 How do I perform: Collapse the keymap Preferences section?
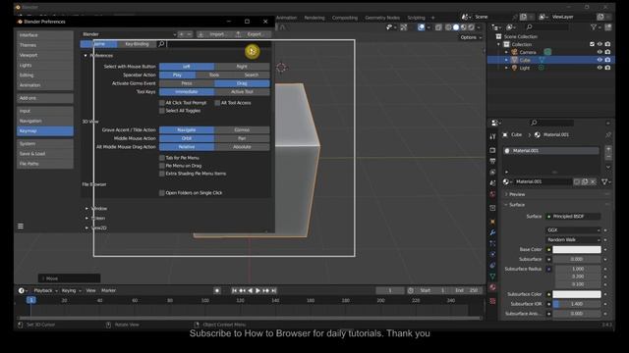click(x=86, y=56)
